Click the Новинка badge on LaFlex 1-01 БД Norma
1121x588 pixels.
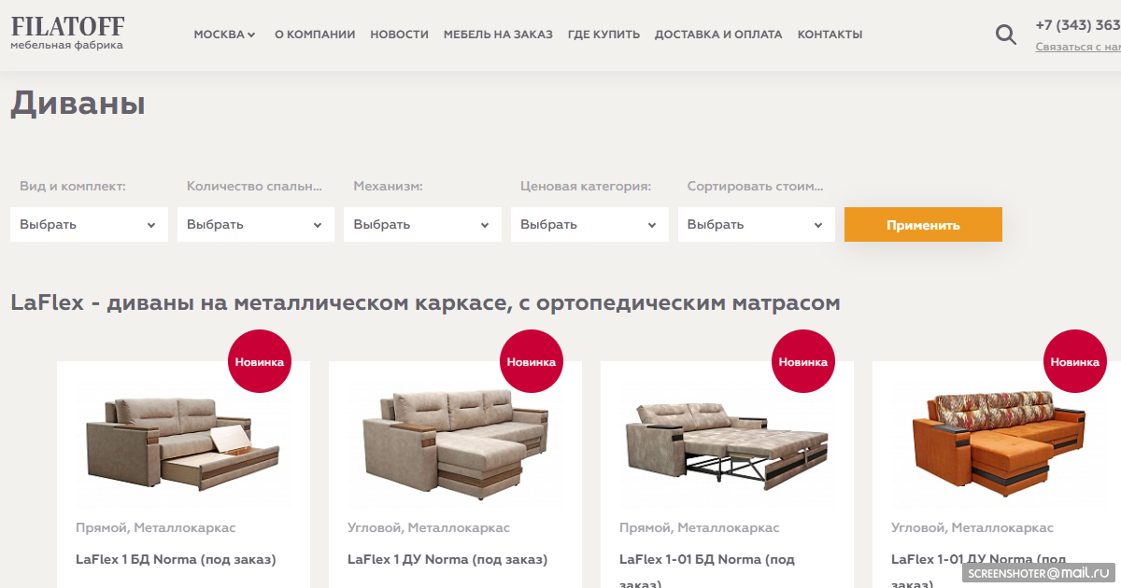click(803, 361)
